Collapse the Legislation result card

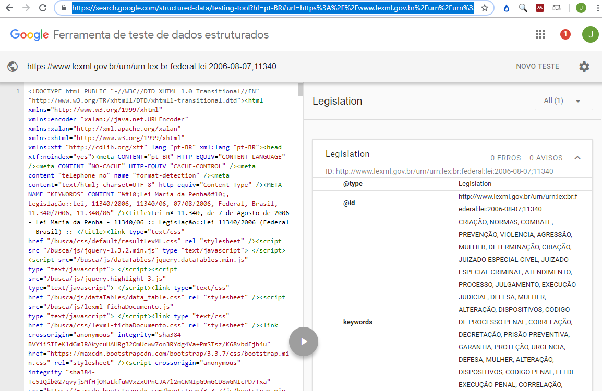point(577,158)
